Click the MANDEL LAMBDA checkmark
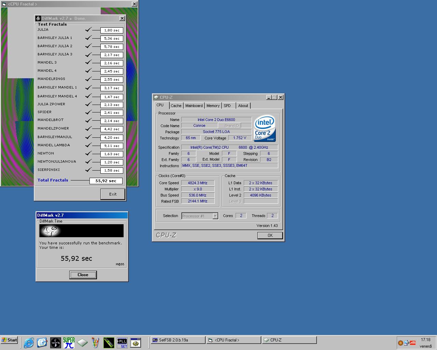437x350 pixels. pyautogui.click(x=88, y=145)
